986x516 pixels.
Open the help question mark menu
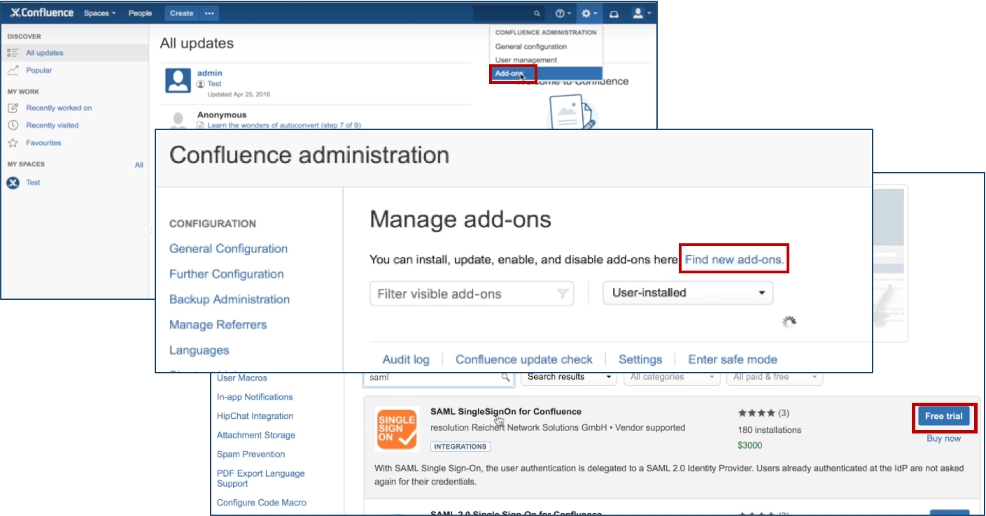pyautogui.click(x=563, y=13)
